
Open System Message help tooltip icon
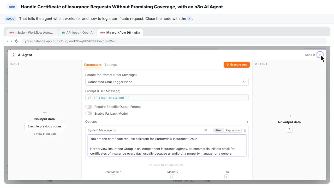pyautogui.click(x=114, y=131)
